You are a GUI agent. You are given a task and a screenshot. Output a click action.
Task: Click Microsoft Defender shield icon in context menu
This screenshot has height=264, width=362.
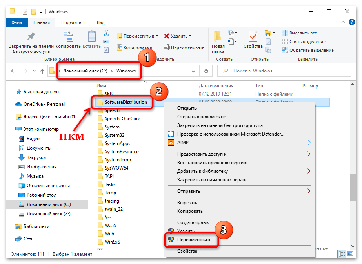coord(171,134)
